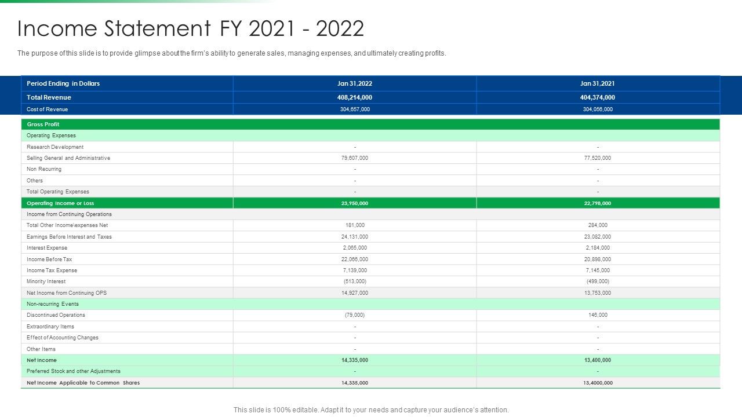Click the Others row label
Screen dimensions: 742x417
pos(35,181)
